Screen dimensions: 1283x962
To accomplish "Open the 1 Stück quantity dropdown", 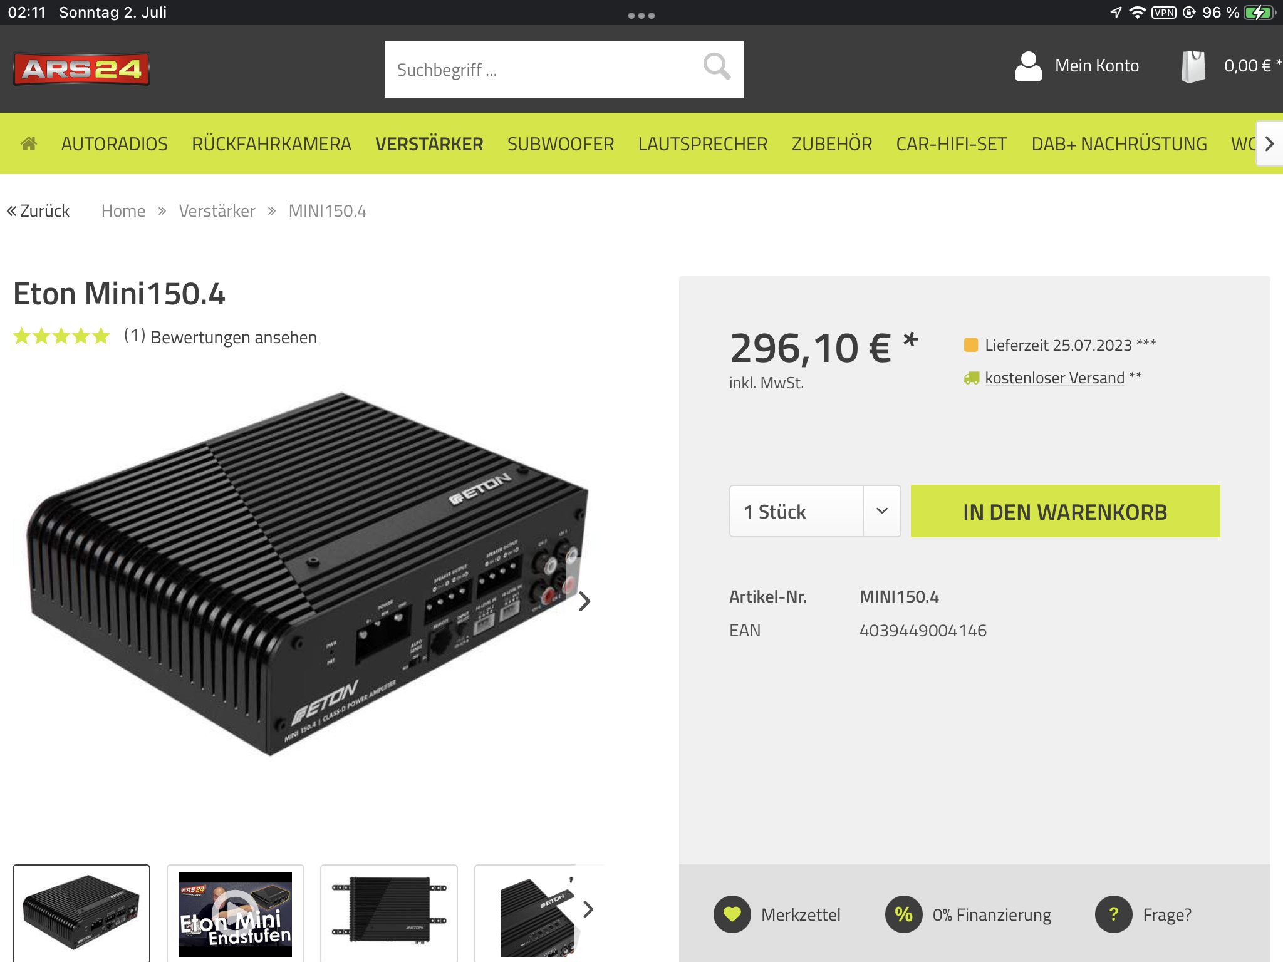I will [815, 511].
